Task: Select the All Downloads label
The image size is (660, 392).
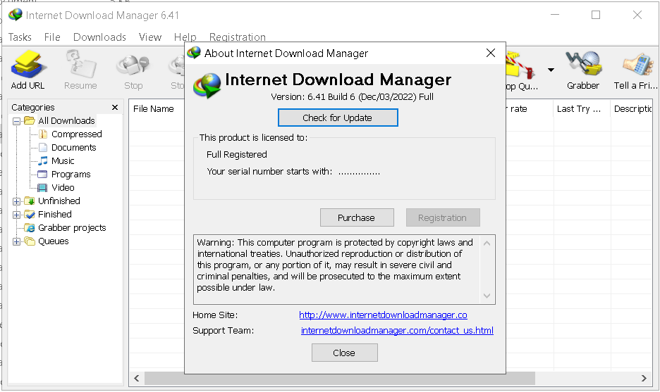Action: (x=66, y=120)
